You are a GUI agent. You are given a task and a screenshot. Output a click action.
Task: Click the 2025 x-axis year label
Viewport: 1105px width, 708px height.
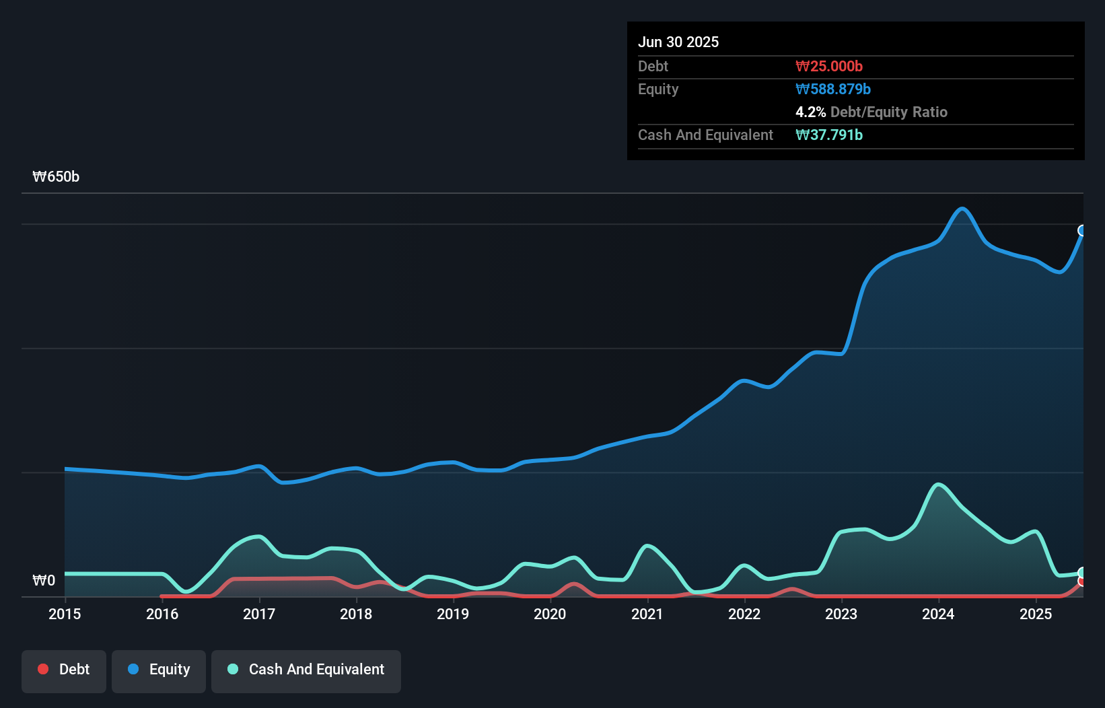tap(1036, 614)
